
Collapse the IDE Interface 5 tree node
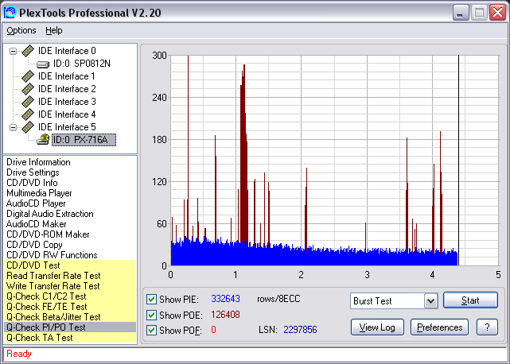pos(13,127)
